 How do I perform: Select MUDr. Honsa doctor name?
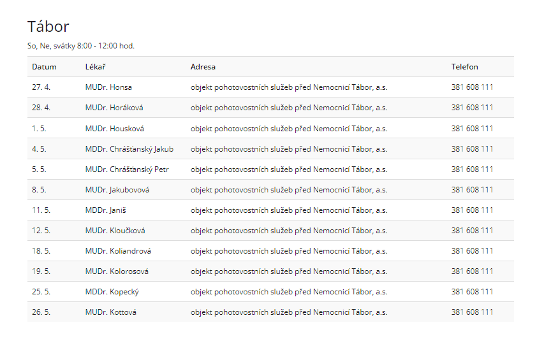108,87
